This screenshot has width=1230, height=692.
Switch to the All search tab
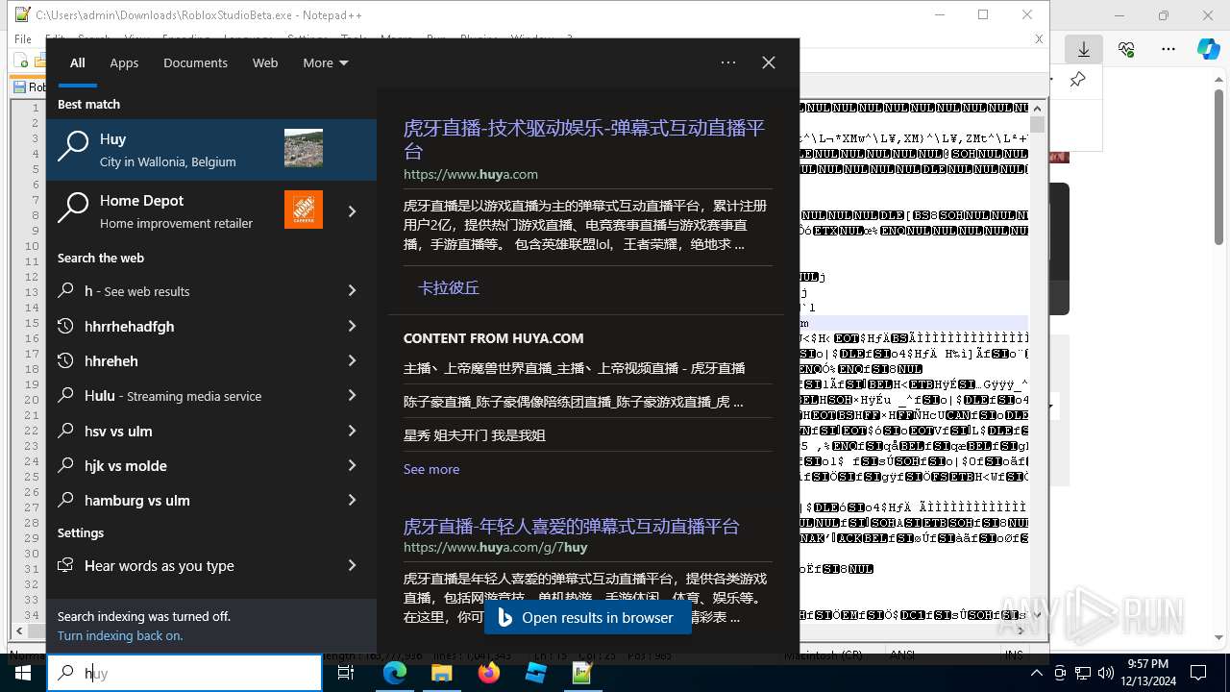(x=78, y=62)
